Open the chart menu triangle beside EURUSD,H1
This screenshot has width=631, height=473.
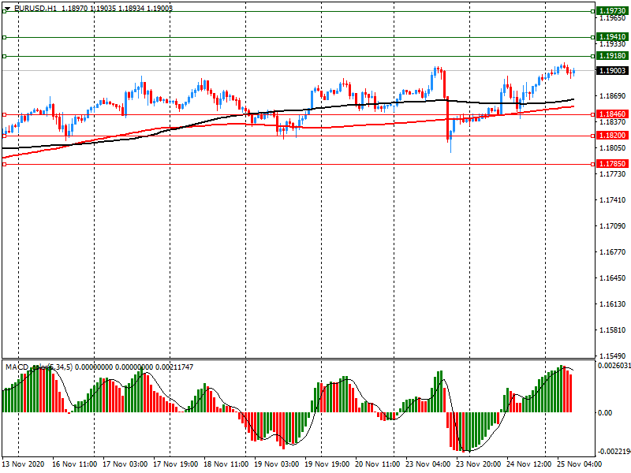pyautogui.click(x=7, y=9)
